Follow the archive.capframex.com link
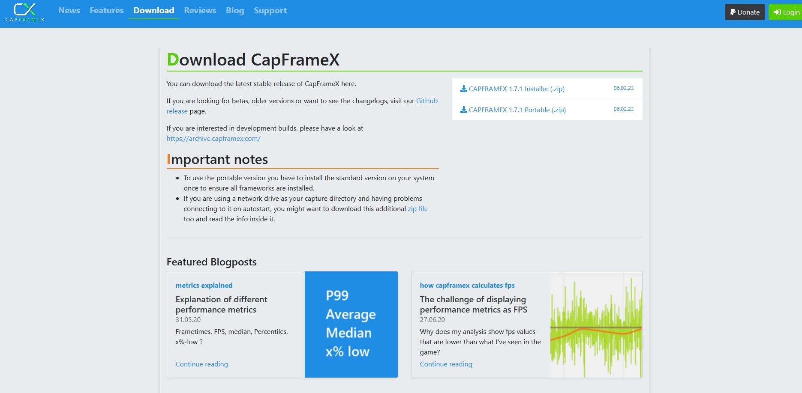 (x=213, y=138)
